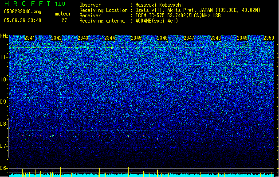Click timestamp 05.06.26 23:40

tap(23, 20)
